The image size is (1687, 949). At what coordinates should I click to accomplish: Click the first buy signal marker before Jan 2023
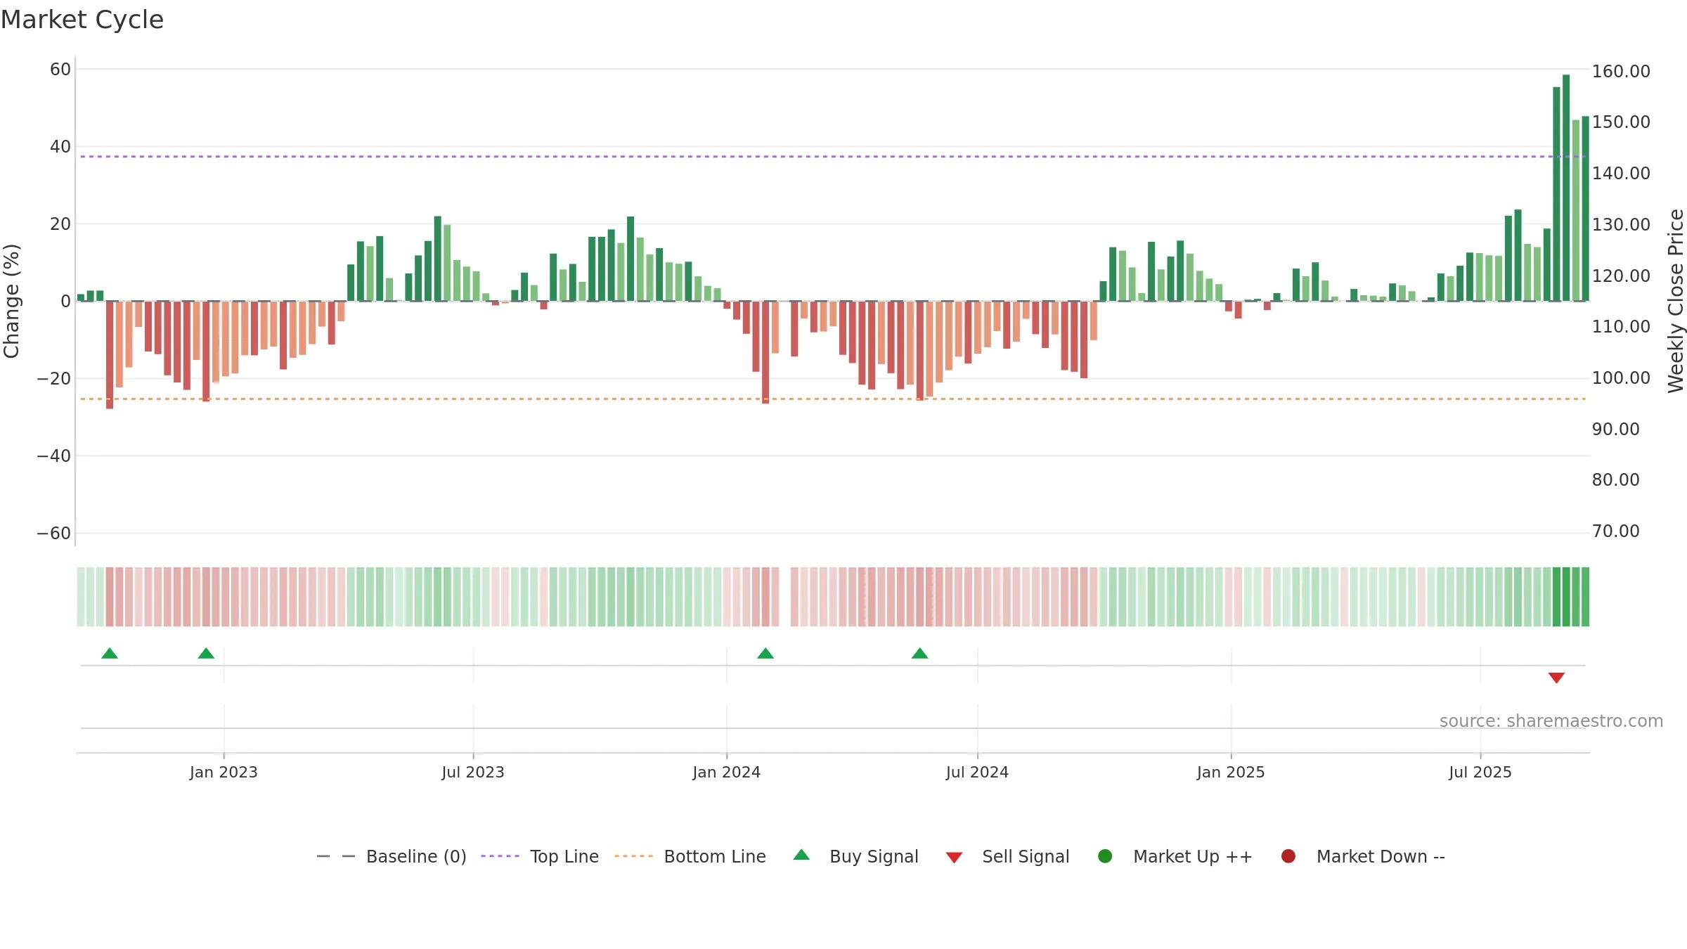point(110,653)
